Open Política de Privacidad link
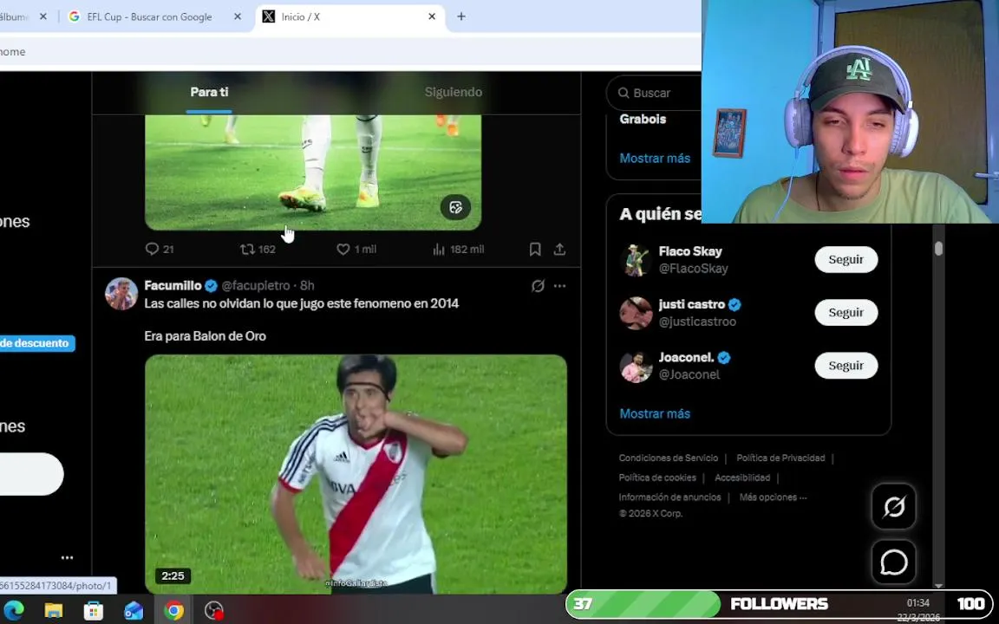The height and width of the screenshot is (624, 999). coord(780,458)
